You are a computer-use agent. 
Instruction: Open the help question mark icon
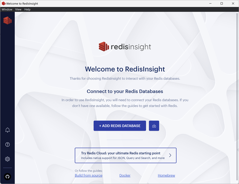pyautogui.click(x=7, y=145)
